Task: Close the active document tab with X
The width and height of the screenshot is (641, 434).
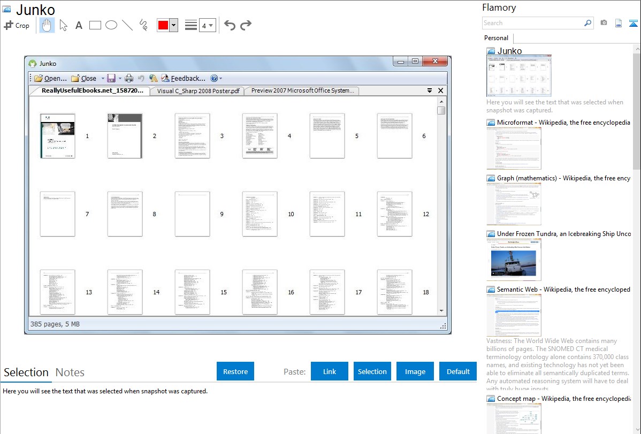Action: pos(441,90)
